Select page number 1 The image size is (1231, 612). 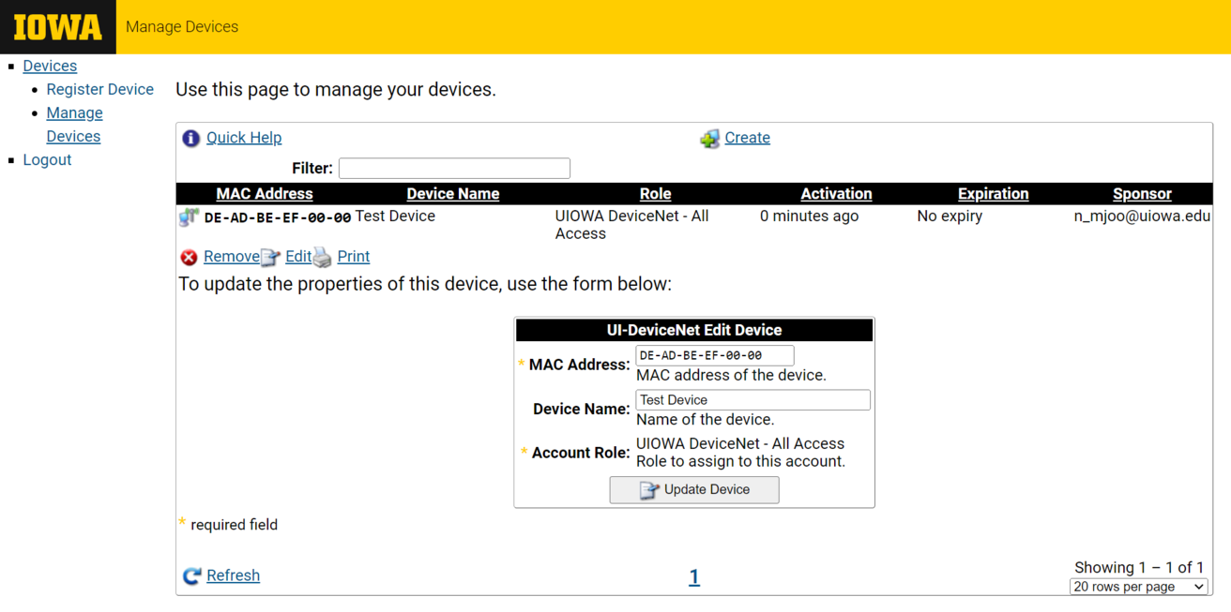[x=694, y=575]
